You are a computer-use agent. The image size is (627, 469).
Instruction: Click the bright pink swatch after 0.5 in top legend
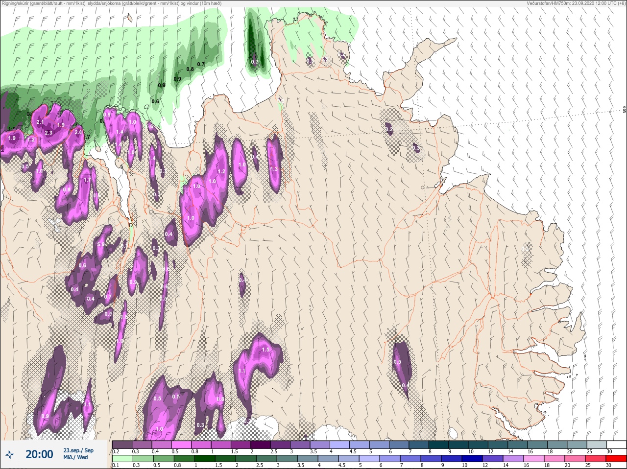(x=181, y=444)
